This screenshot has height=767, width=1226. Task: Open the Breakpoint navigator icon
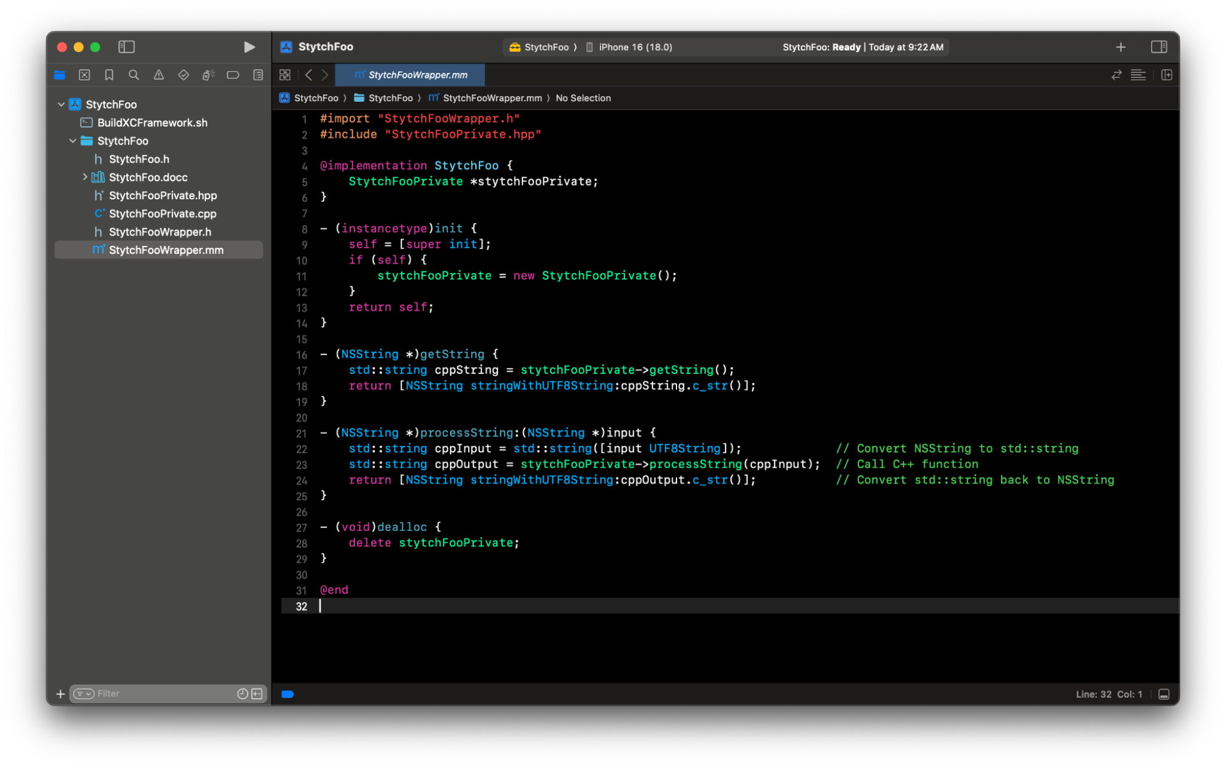tap(233, 75)
